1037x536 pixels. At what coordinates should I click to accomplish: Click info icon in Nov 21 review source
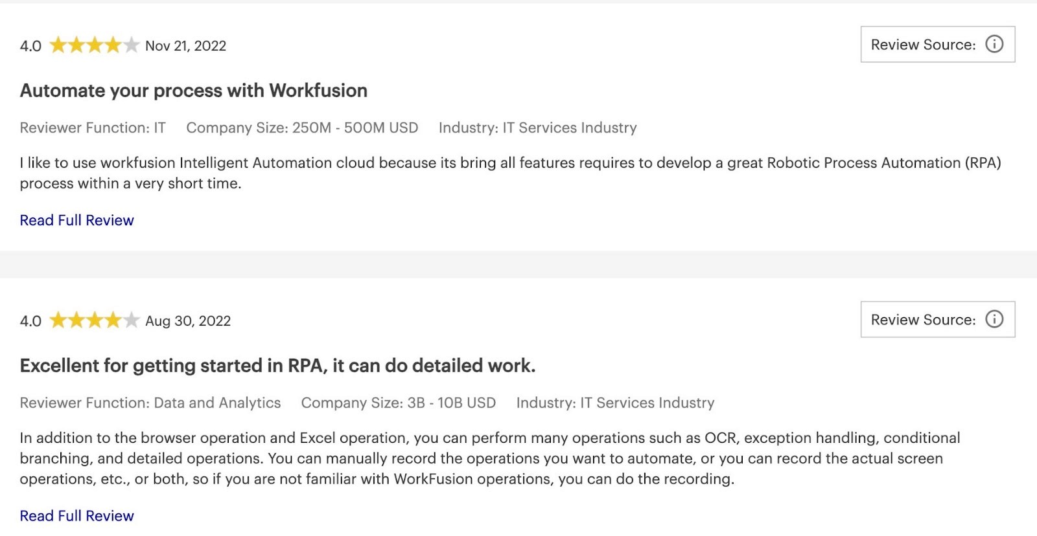pyautogui.click(x=994, y=44)
